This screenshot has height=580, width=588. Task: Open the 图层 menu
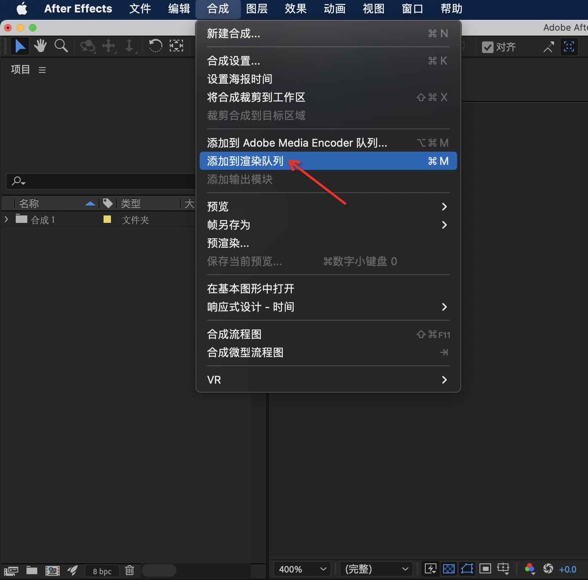[x=257, y=9]
